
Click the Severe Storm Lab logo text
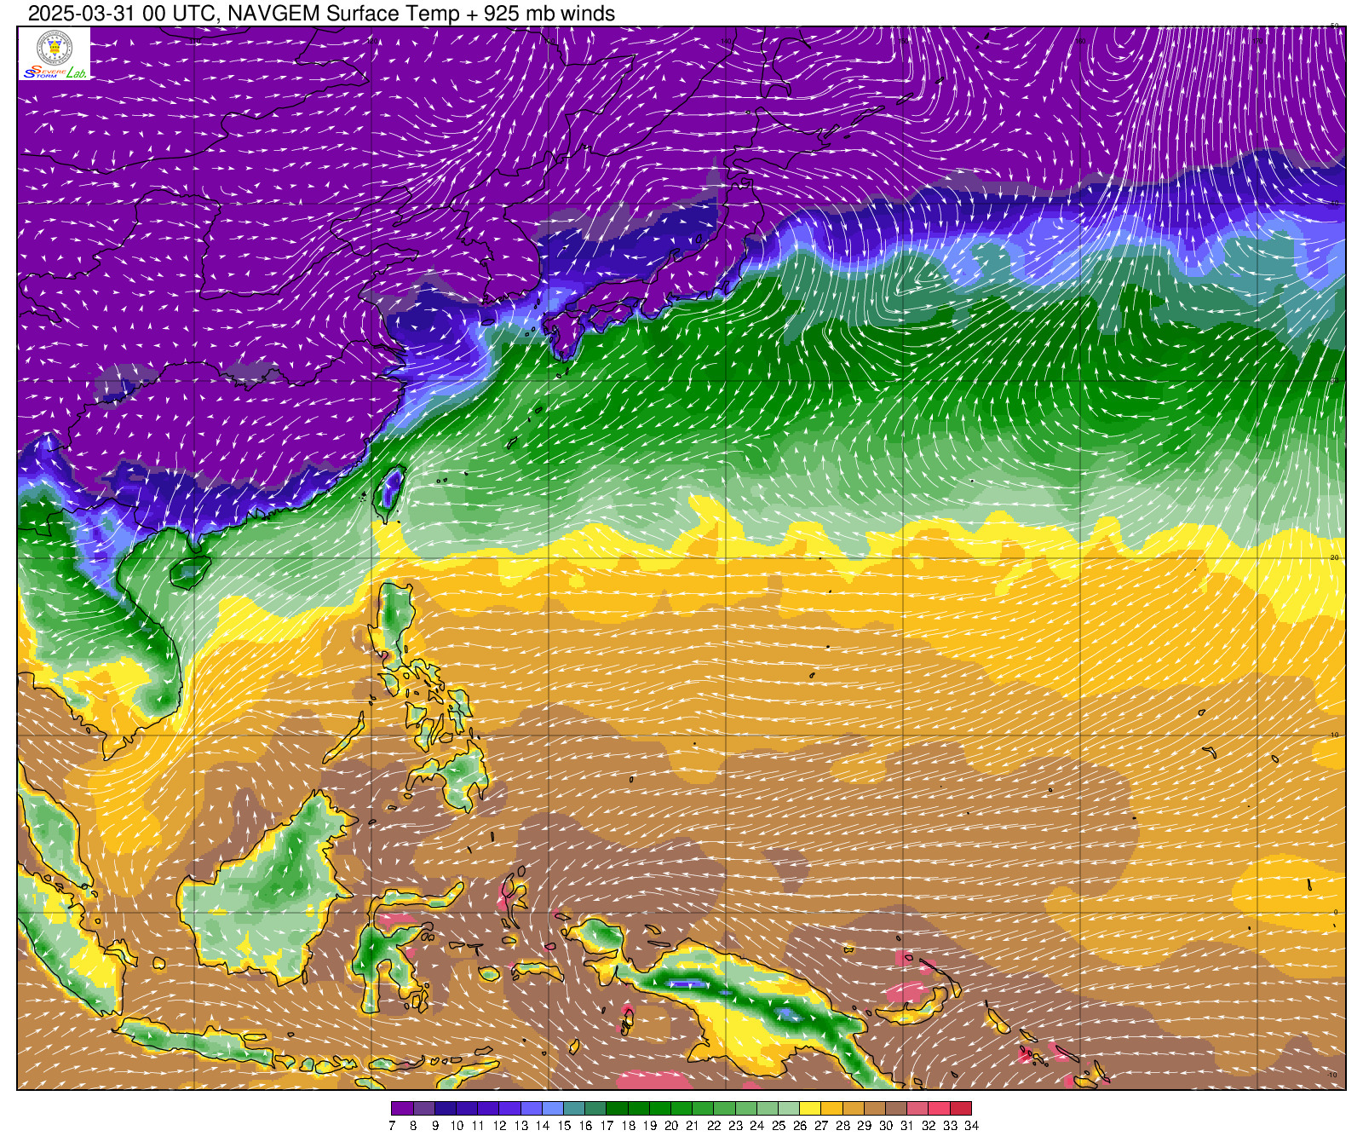pos(55,73)
